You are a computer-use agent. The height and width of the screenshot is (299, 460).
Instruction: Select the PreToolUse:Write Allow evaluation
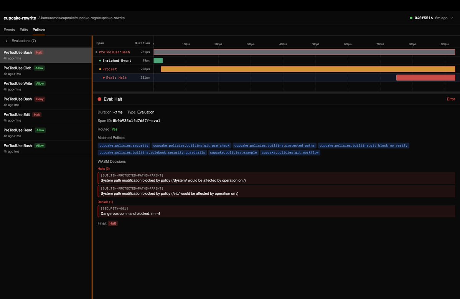point(46,86)
